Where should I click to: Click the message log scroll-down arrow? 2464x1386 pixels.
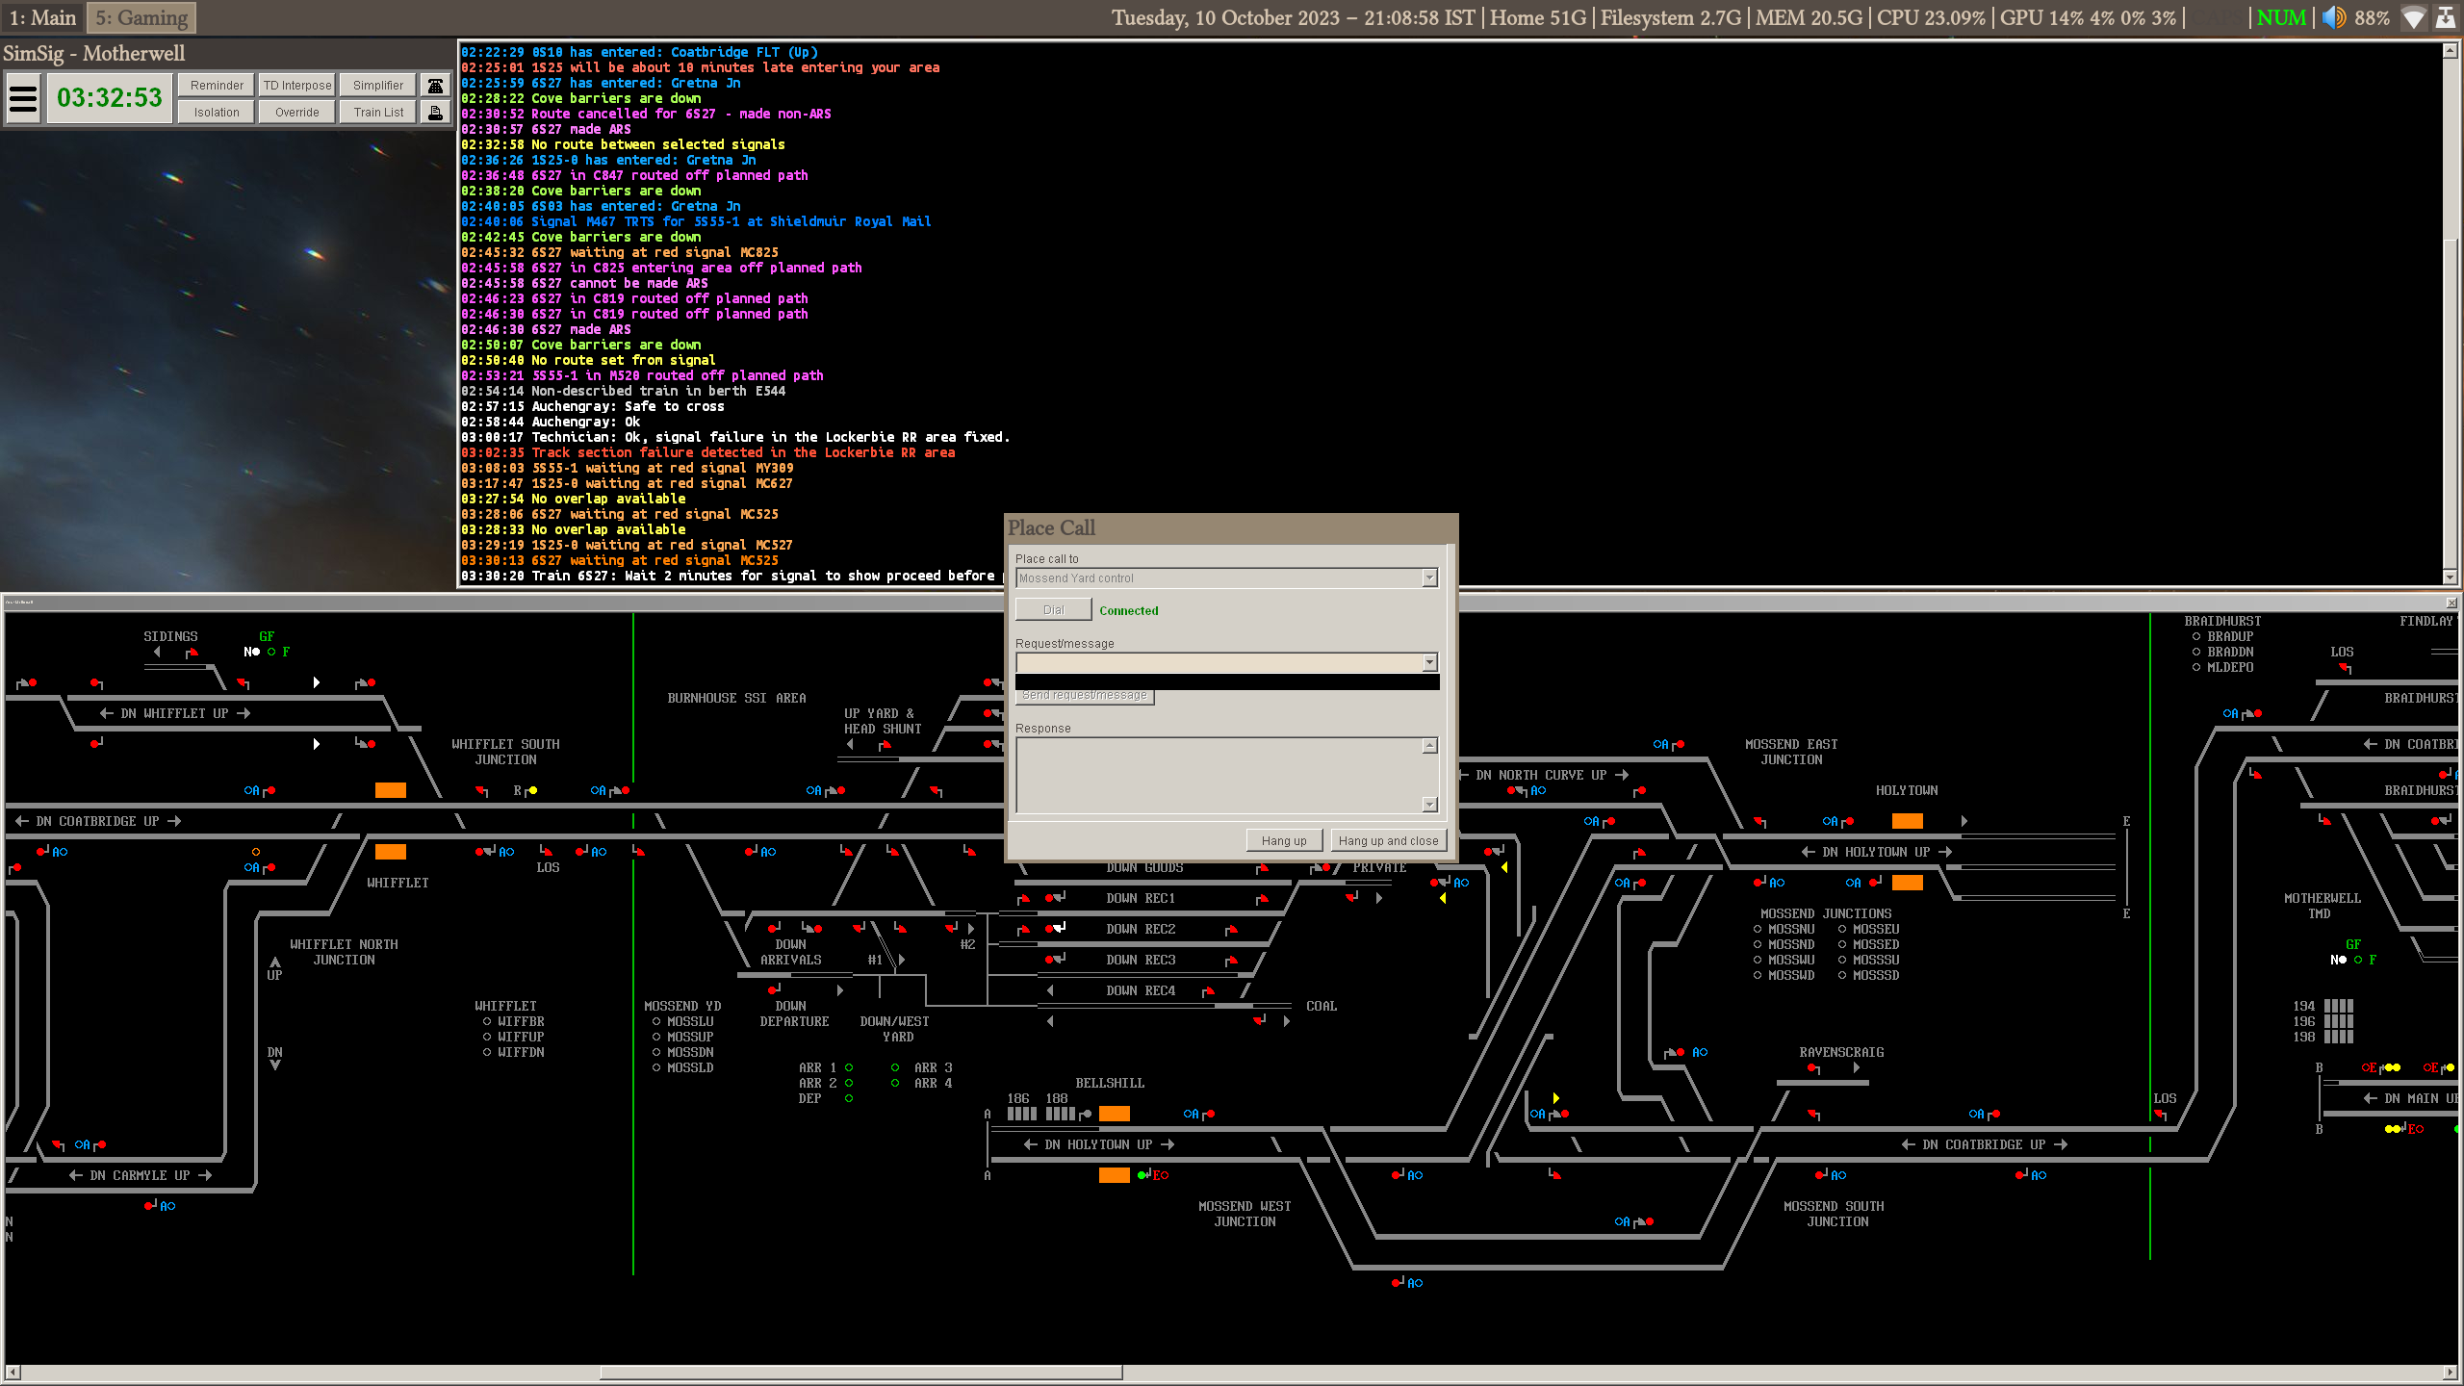(x=2451, y=577)
